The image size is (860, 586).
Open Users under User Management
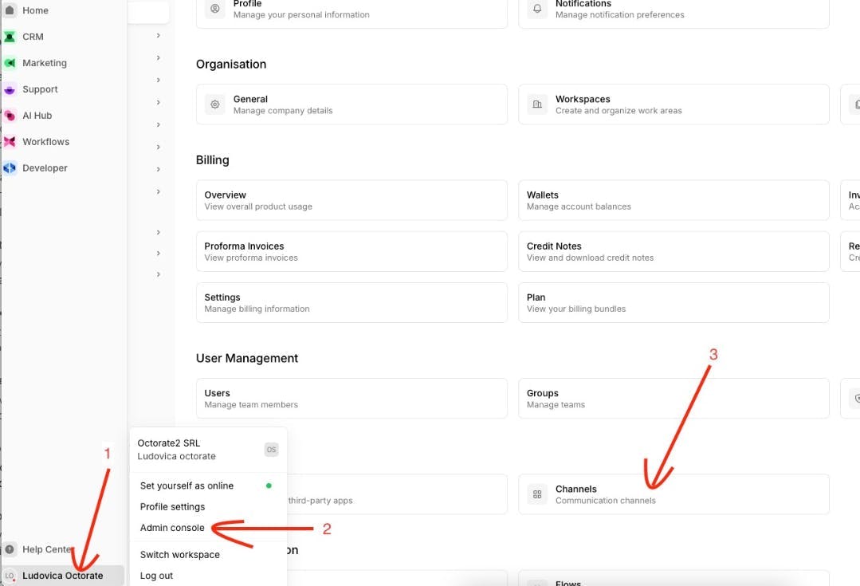point(351,399)
